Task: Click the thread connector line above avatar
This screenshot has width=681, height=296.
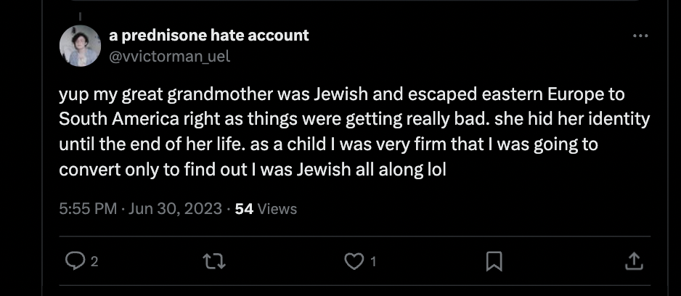Action: [x=81, y=17]
